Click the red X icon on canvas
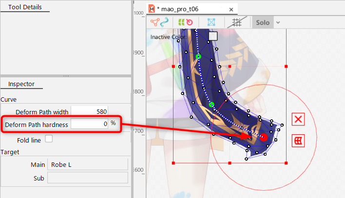 pyautogui.click(x=298, y=119)
